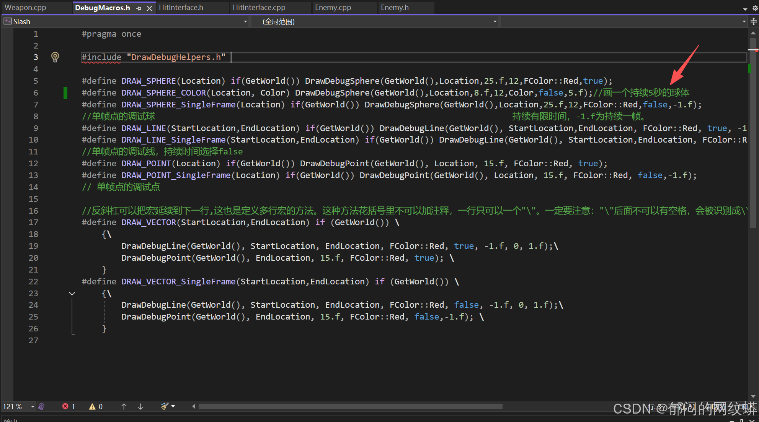This screenshot has height=422, width=759.
Task: Go to previous issue with up arrow
Action: 124,406
